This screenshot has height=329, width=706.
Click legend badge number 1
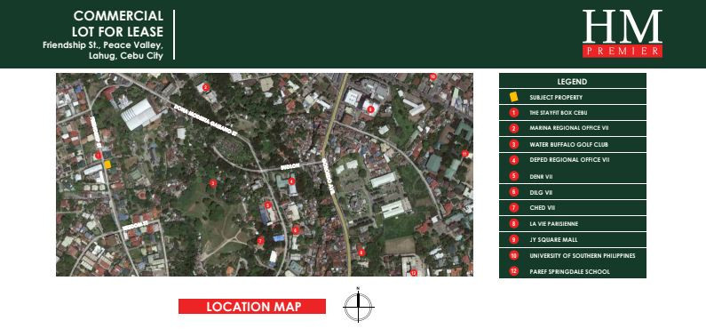513,113
